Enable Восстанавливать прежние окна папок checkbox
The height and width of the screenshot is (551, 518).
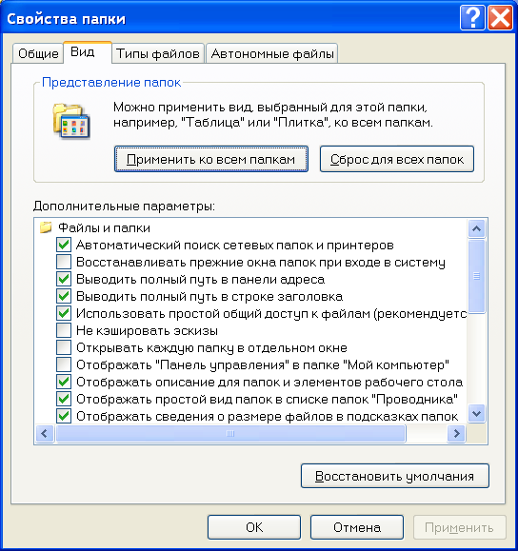click(x=64, y=262)
